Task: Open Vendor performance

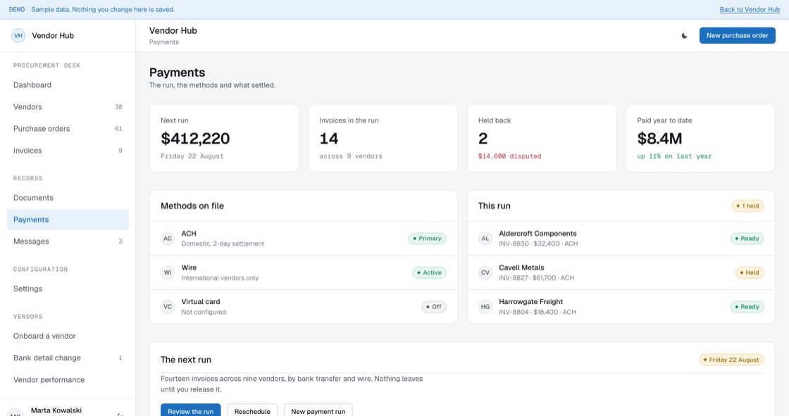Action: (x=68, y=380)
